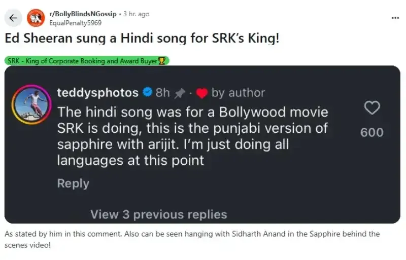Viewport: 406px width, 260px height.
Task: Open teddysphotos username link
Action: tap(97, 93)
